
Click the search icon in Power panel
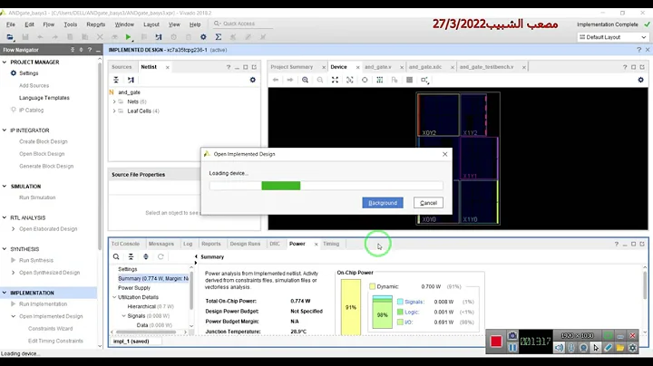click(116, 256)
